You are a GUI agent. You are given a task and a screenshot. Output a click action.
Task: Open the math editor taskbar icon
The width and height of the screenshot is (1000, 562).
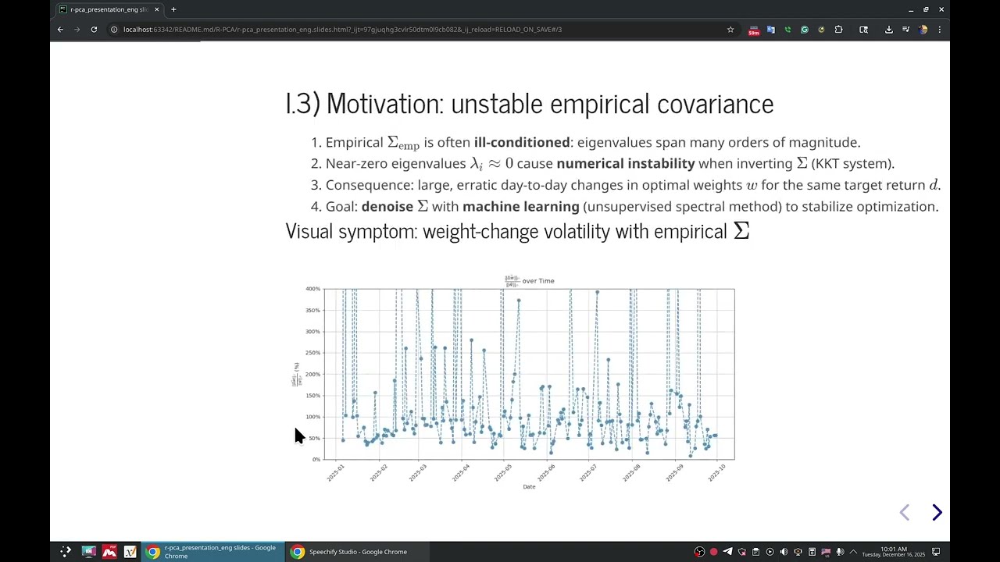[x=130, y=552]
